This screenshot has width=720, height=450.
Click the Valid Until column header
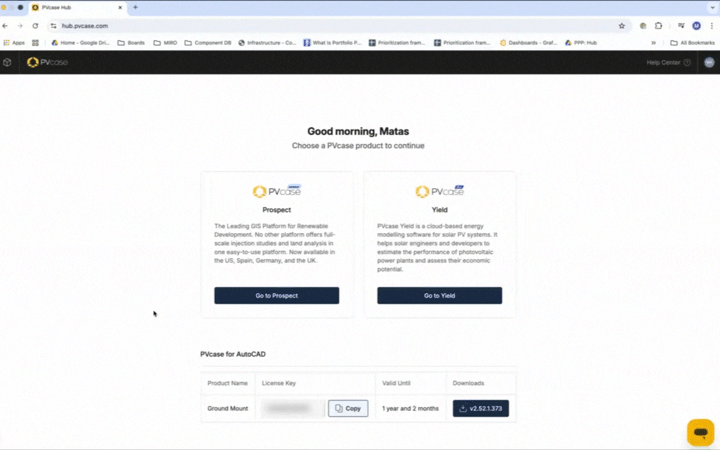396,383
